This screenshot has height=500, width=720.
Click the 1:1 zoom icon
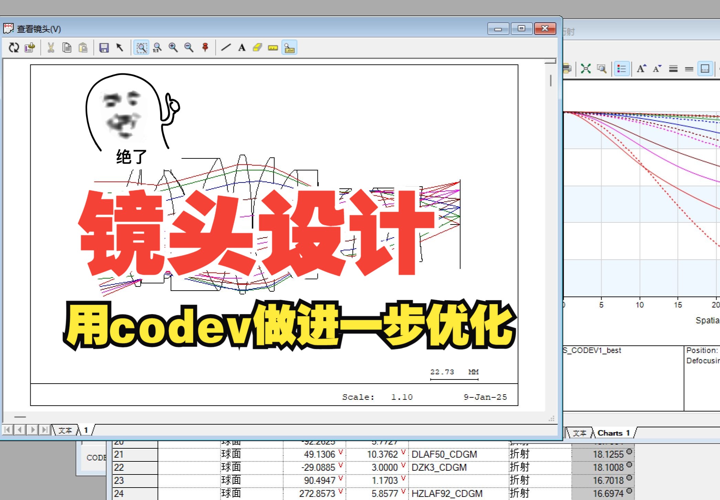click(x=157, y=48)
